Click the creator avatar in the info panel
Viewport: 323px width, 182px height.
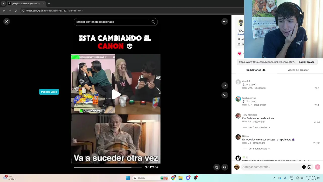tap(241, 23)
